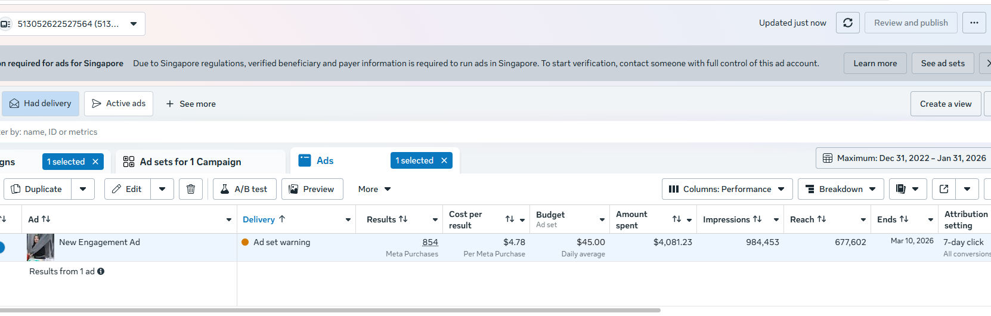Open Preview for the selected ad

pyautogui.click(x=312, y=189)
